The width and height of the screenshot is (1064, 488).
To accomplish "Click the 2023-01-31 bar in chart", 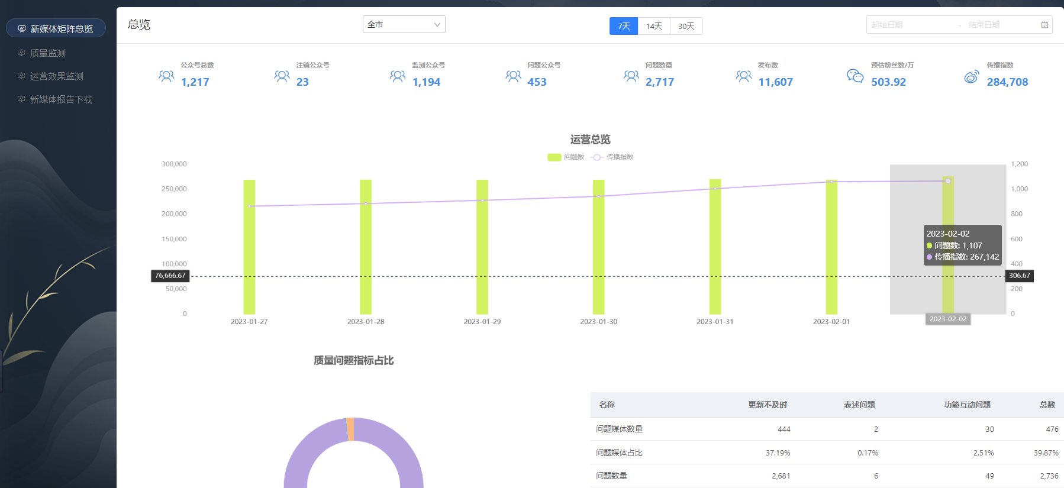I will pos(715,247).
